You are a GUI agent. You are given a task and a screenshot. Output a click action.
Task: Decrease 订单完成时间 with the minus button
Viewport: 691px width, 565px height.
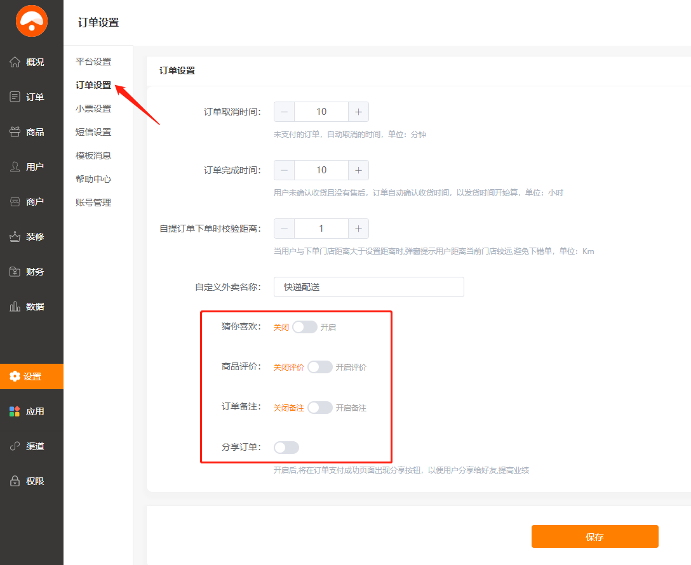click(284, 170)
